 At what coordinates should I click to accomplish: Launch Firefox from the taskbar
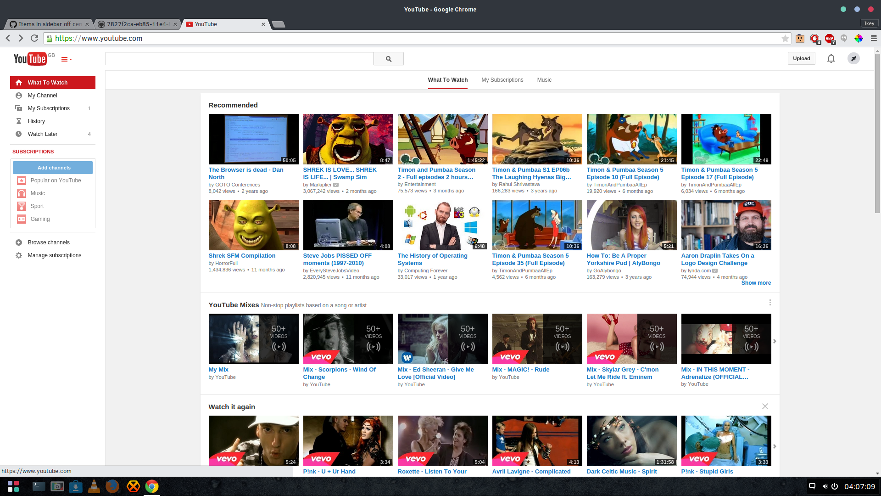pyautogui.click(x=112, y=486)
